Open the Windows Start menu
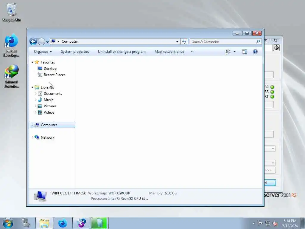Viewport: 305px width, 229px height. 8,223
